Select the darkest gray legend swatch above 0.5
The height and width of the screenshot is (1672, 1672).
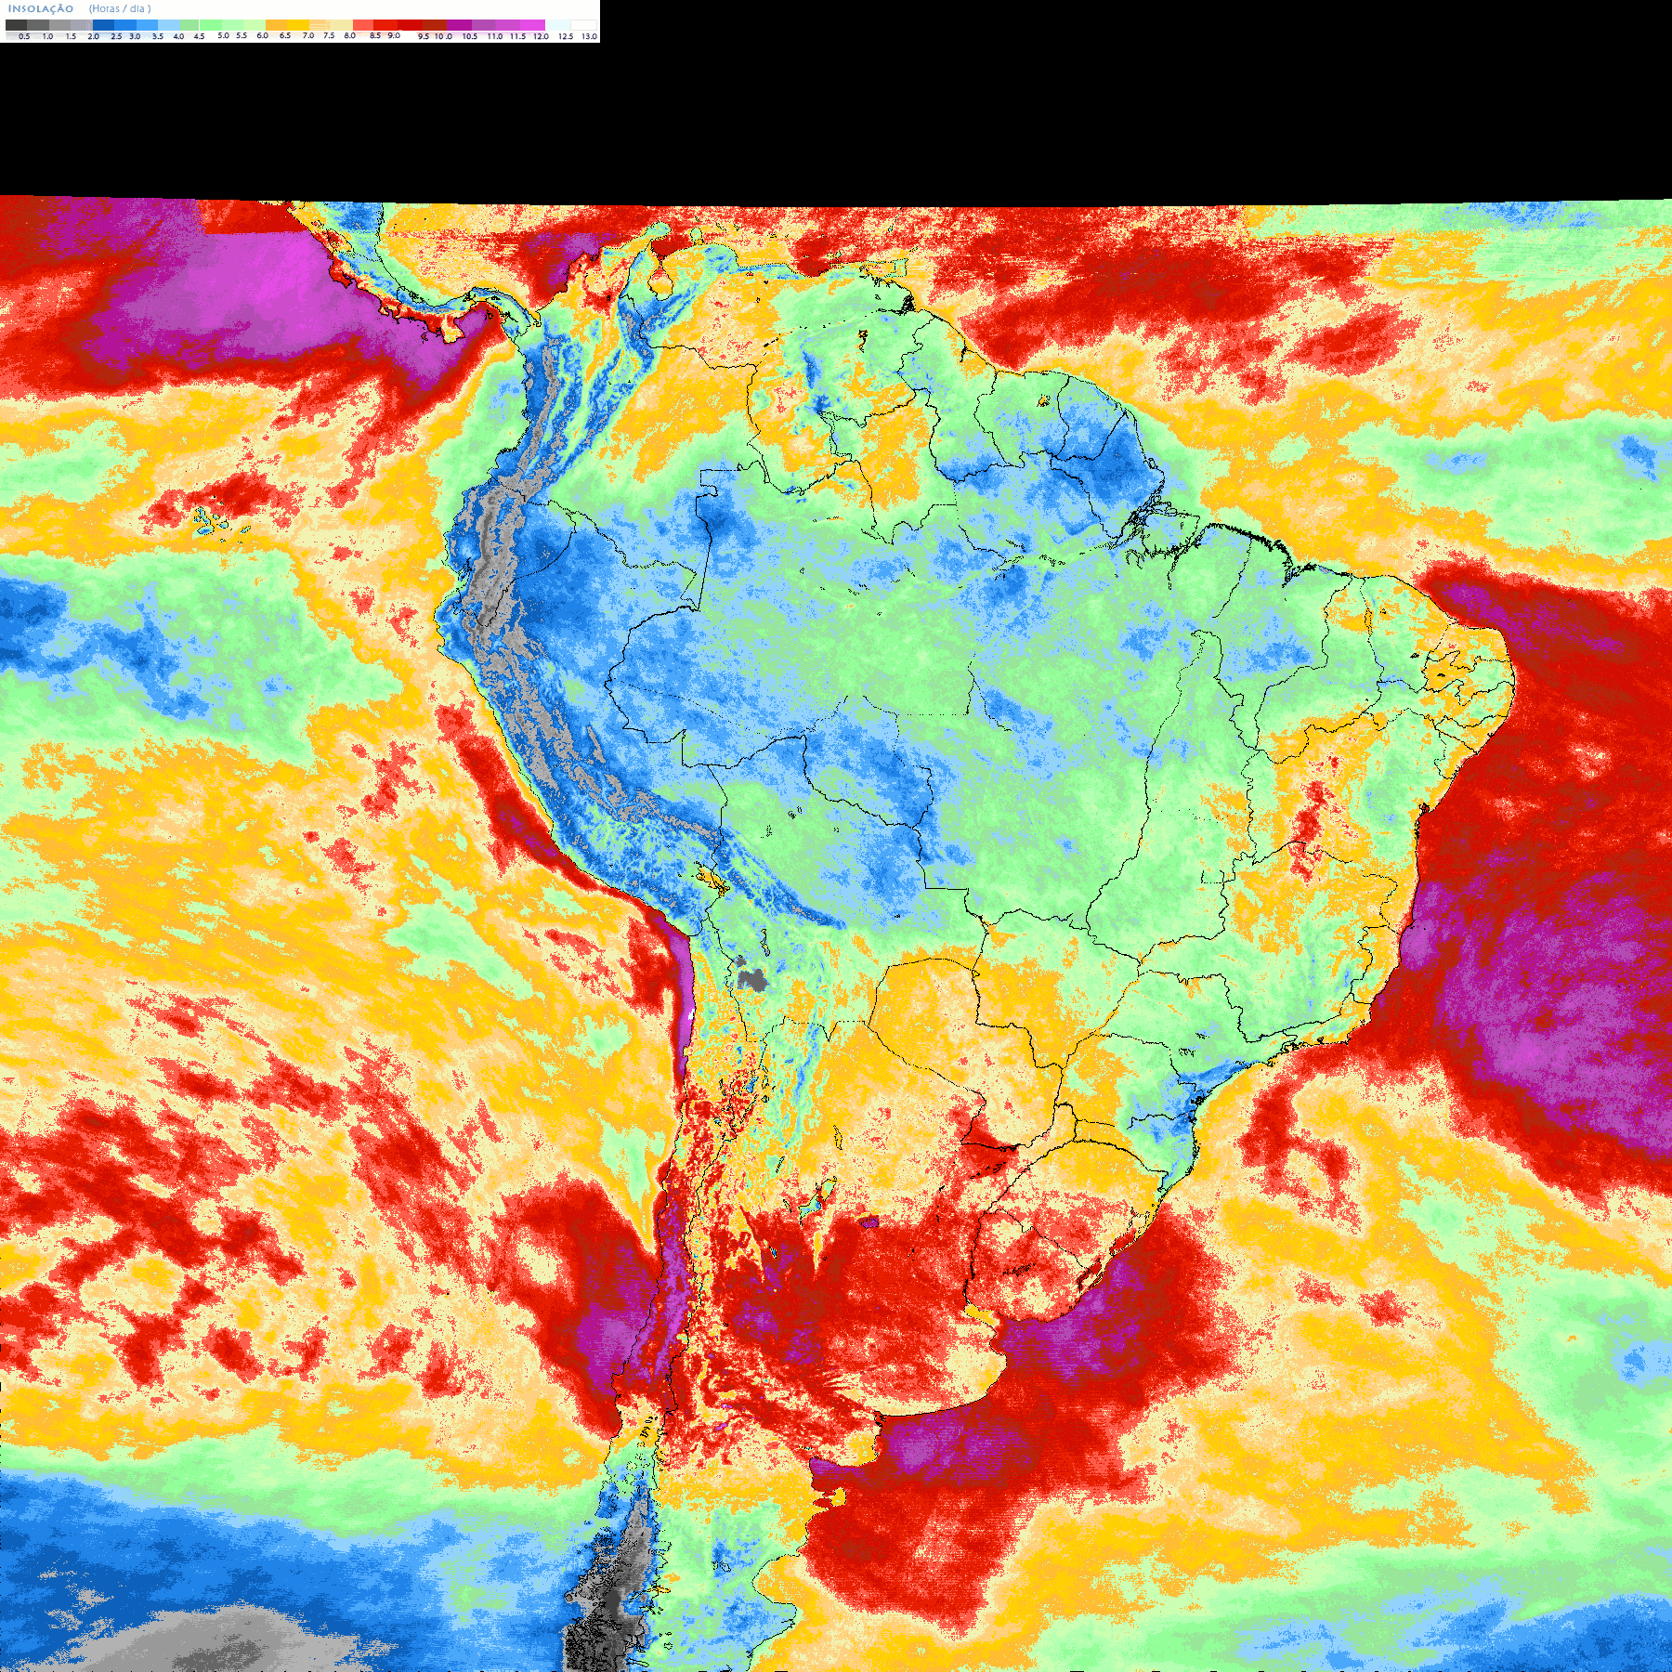click(x=16, y=25)
